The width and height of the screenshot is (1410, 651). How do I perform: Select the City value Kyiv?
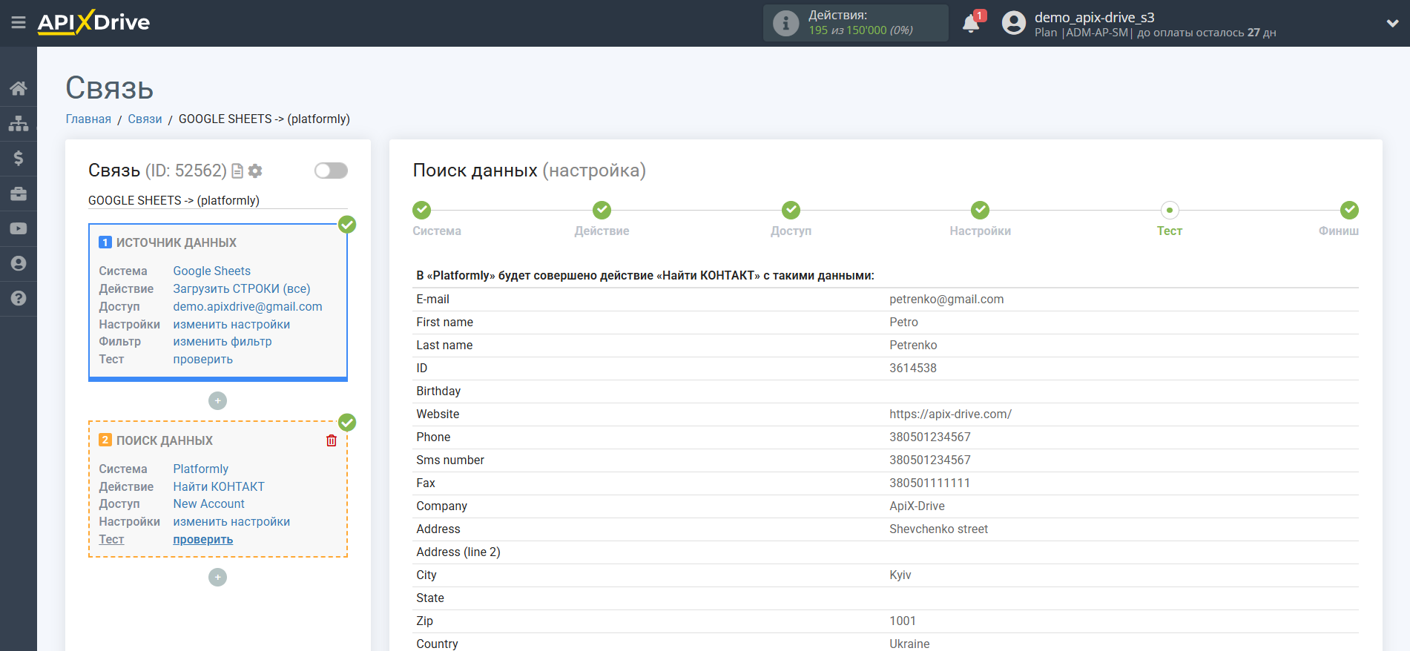900,575
